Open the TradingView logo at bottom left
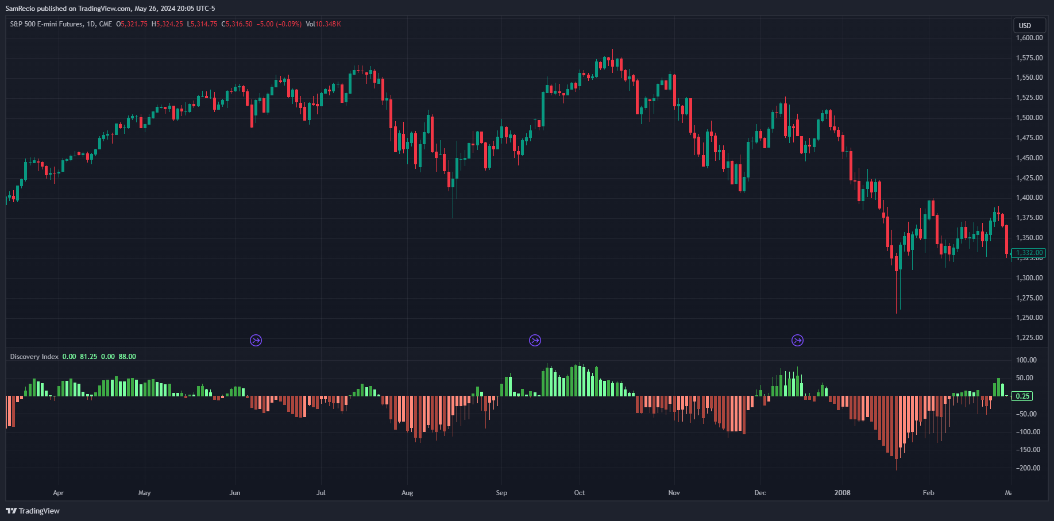 click(33, 511)
